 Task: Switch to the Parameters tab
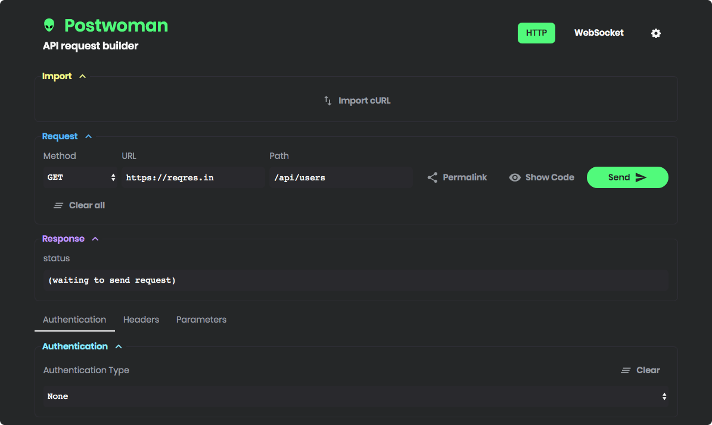tap(201, 320)
